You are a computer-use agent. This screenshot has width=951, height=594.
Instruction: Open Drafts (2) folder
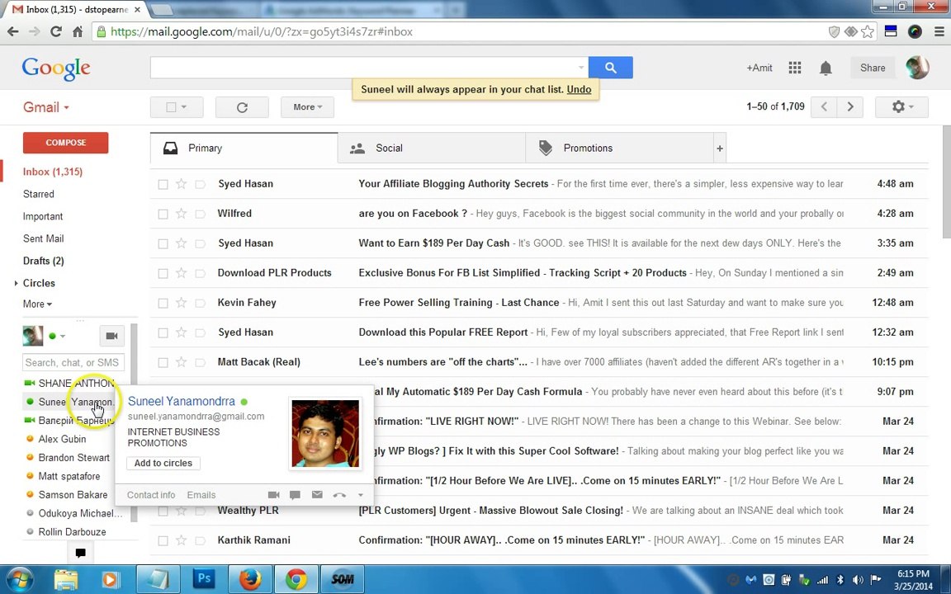click(x=43, y=261)
